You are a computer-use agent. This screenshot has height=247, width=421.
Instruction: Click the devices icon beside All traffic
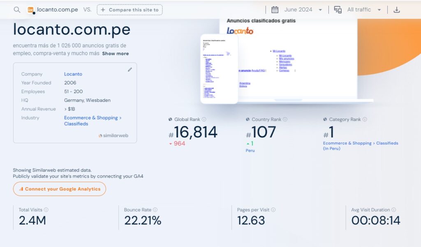coord(338,10)
